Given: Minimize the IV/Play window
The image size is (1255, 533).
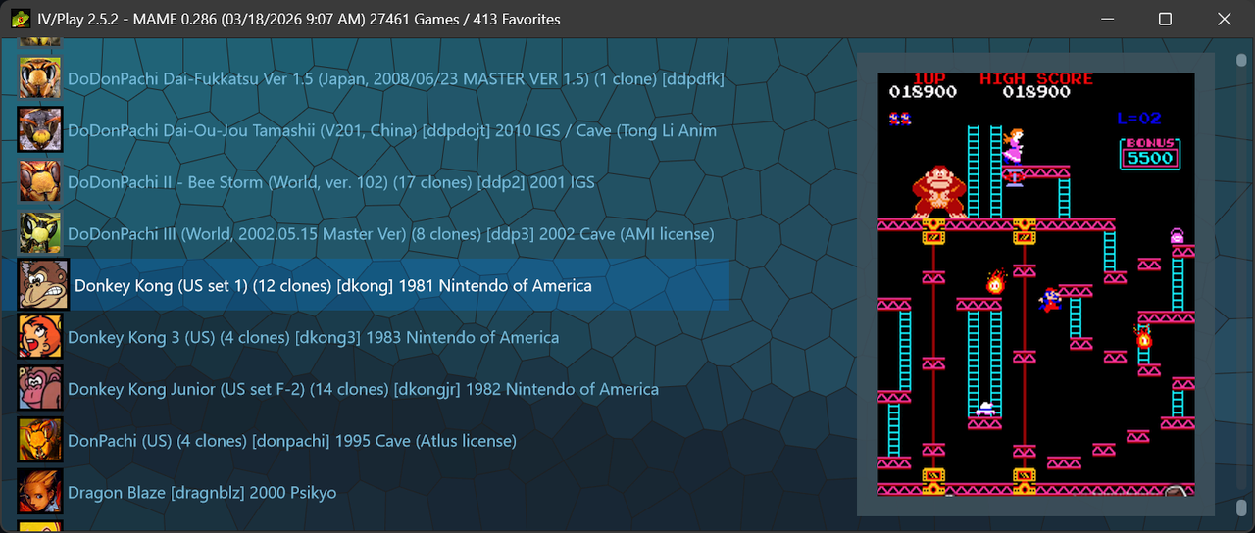Looking at the screenshot, I should pos(1109,19).
